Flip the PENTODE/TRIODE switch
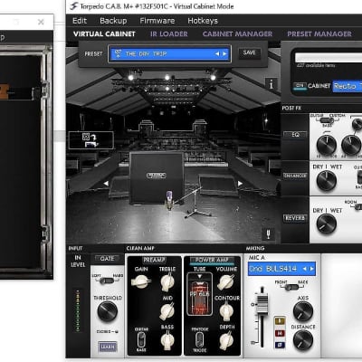 tap(199, 339)
